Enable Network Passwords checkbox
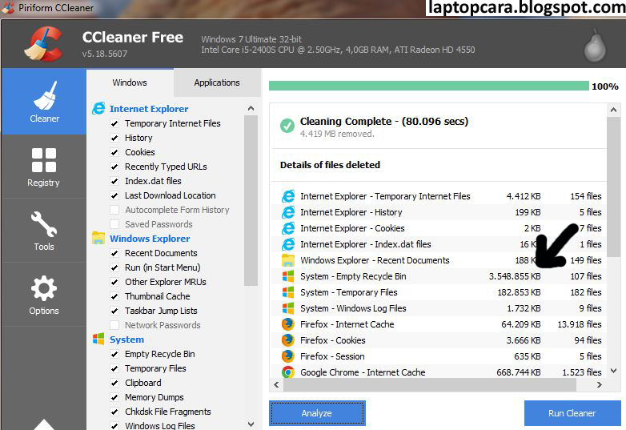This screenshot has height=430, width=626. pos(114,325)
